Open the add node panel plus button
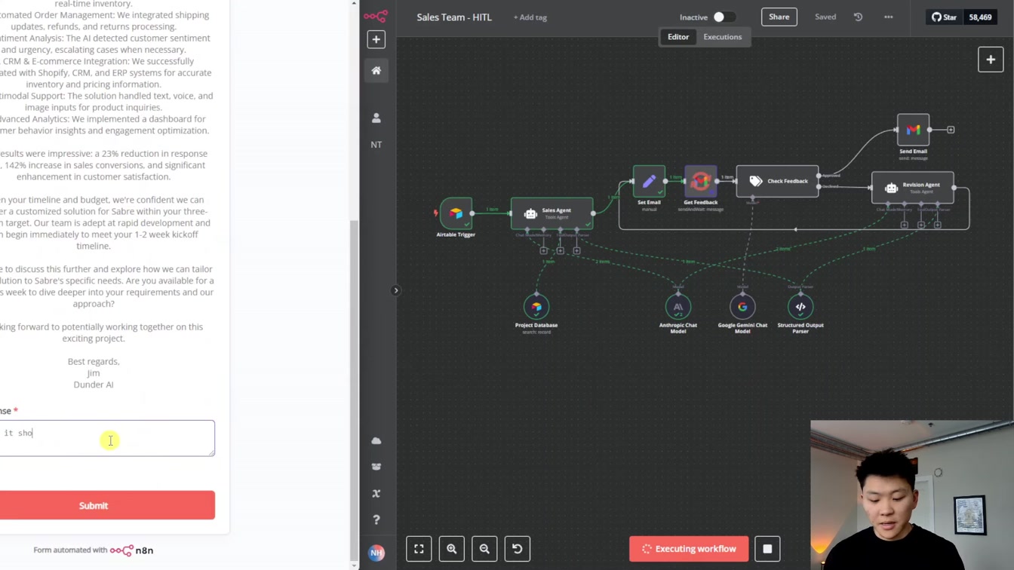Image resolution: width=1014 pixels, height=570 pixels. [991, 60]
